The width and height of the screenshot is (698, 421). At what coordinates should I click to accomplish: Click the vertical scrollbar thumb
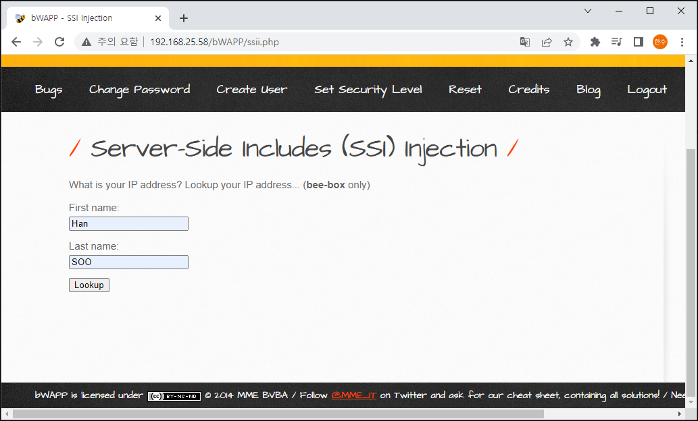tap(691, 271)
